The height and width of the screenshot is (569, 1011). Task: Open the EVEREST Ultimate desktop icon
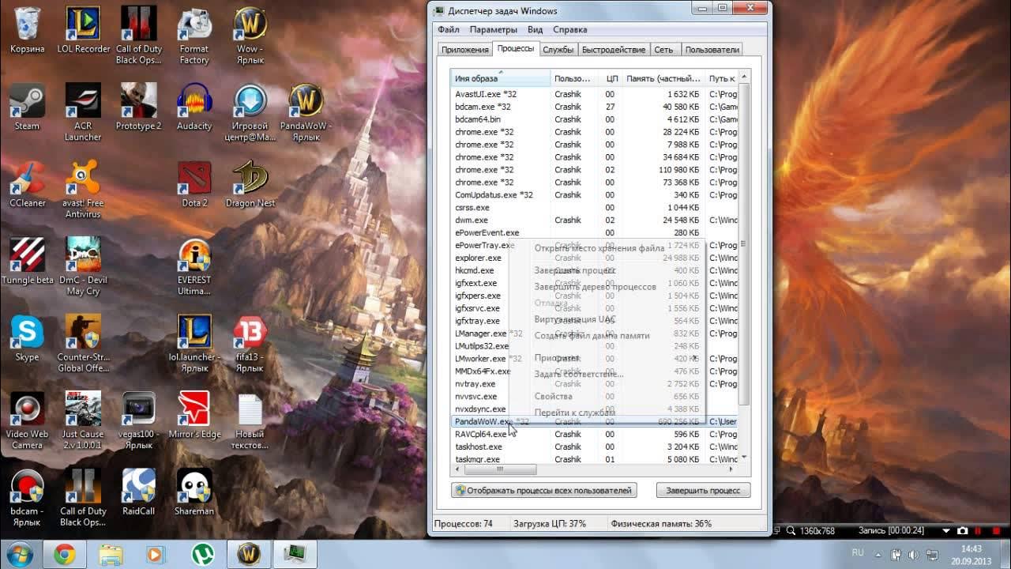tap(194, 267)
